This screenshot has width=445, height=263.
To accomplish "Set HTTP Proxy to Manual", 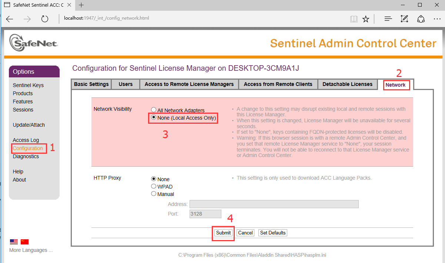I will pyautogui.click(x=154, y=194).
